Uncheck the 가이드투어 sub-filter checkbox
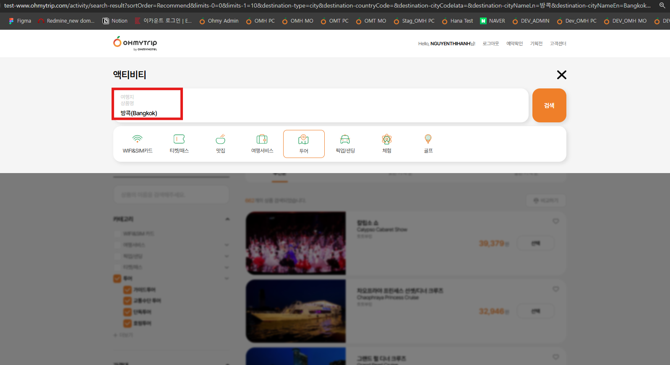 [x=128, y=290]
